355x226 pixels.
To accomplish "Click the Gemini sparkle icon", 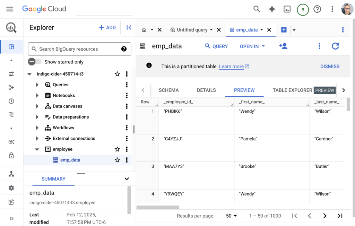I will point(272,9).
